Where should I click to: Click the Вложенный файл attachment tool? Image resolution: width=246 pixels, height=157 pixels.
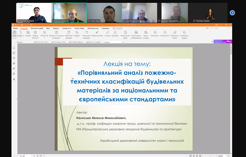click(125, 34)
